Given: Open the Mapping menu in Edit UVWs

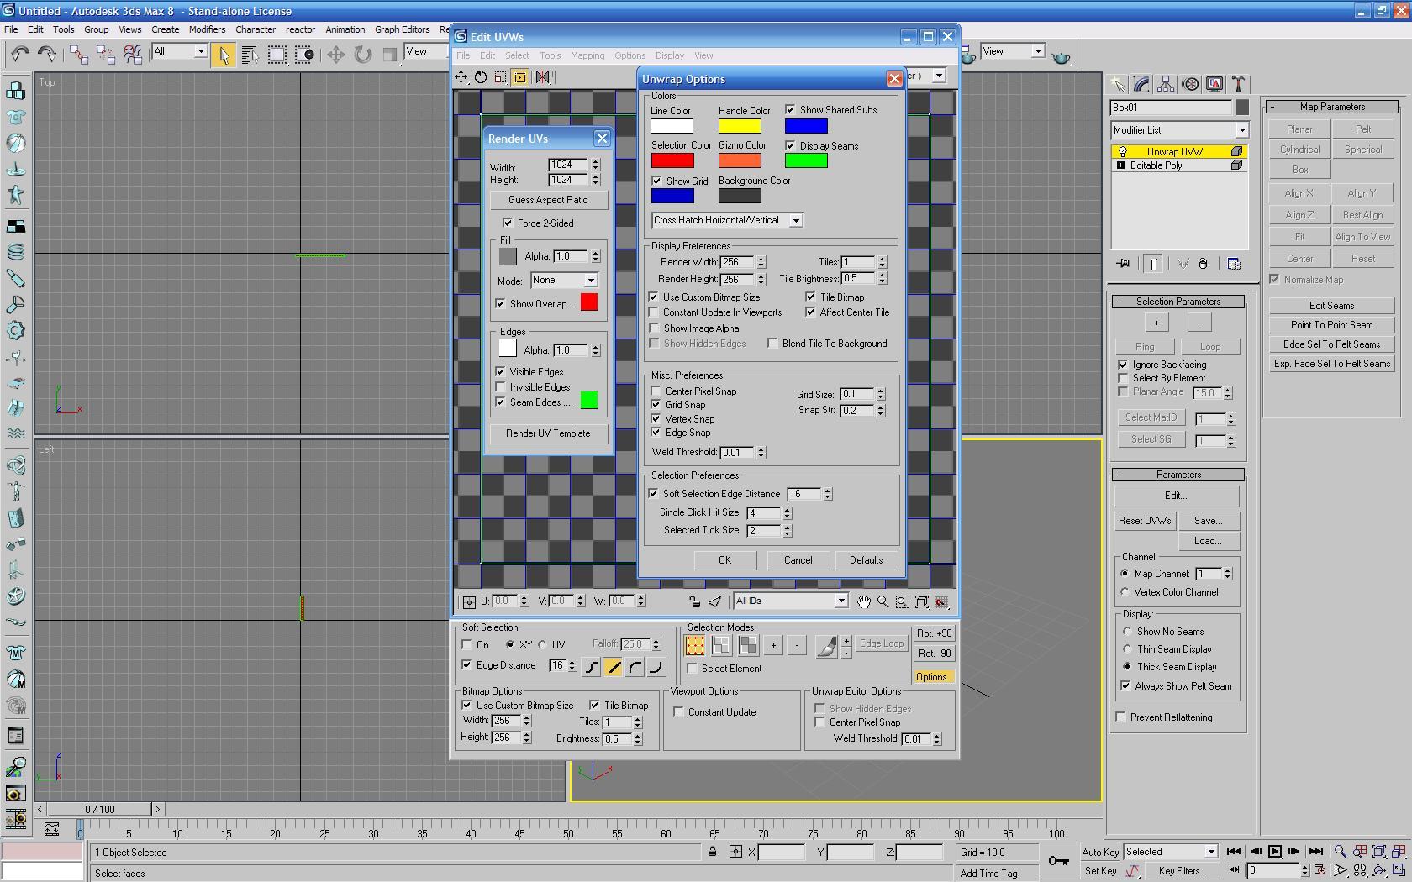Looking at the screenshot, I should pyautogui.click(x=587, y=55).
